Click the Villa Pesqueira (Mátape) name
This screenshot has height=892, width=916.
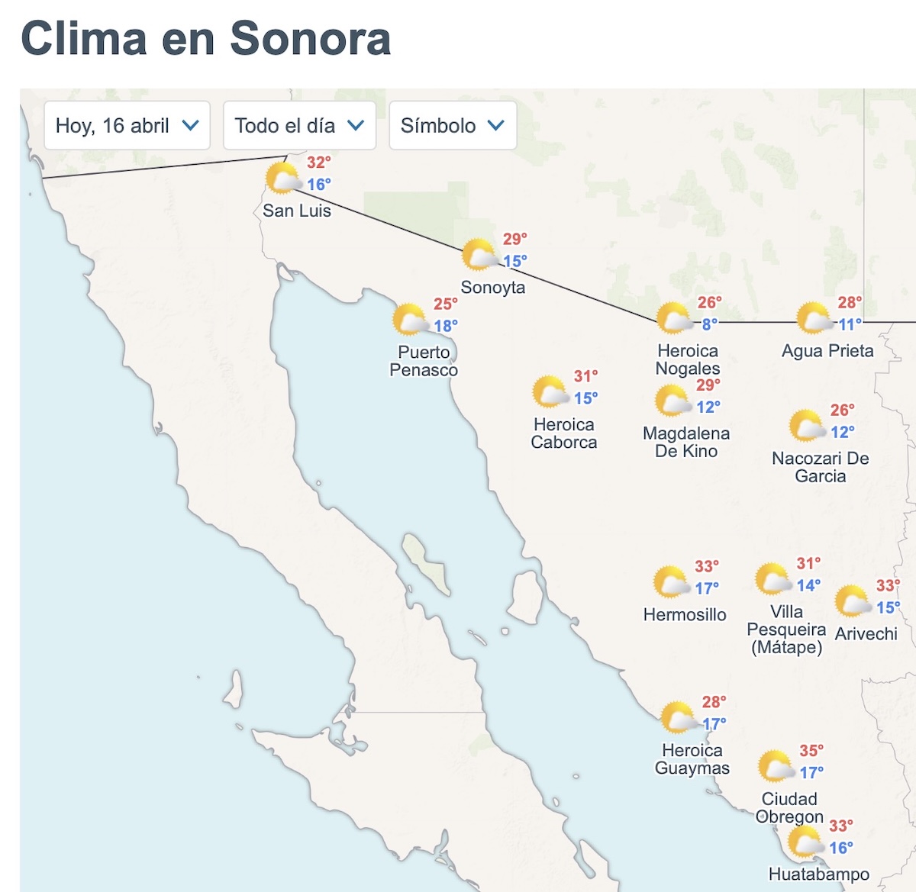pyautogui.click(x=788, y=630)
